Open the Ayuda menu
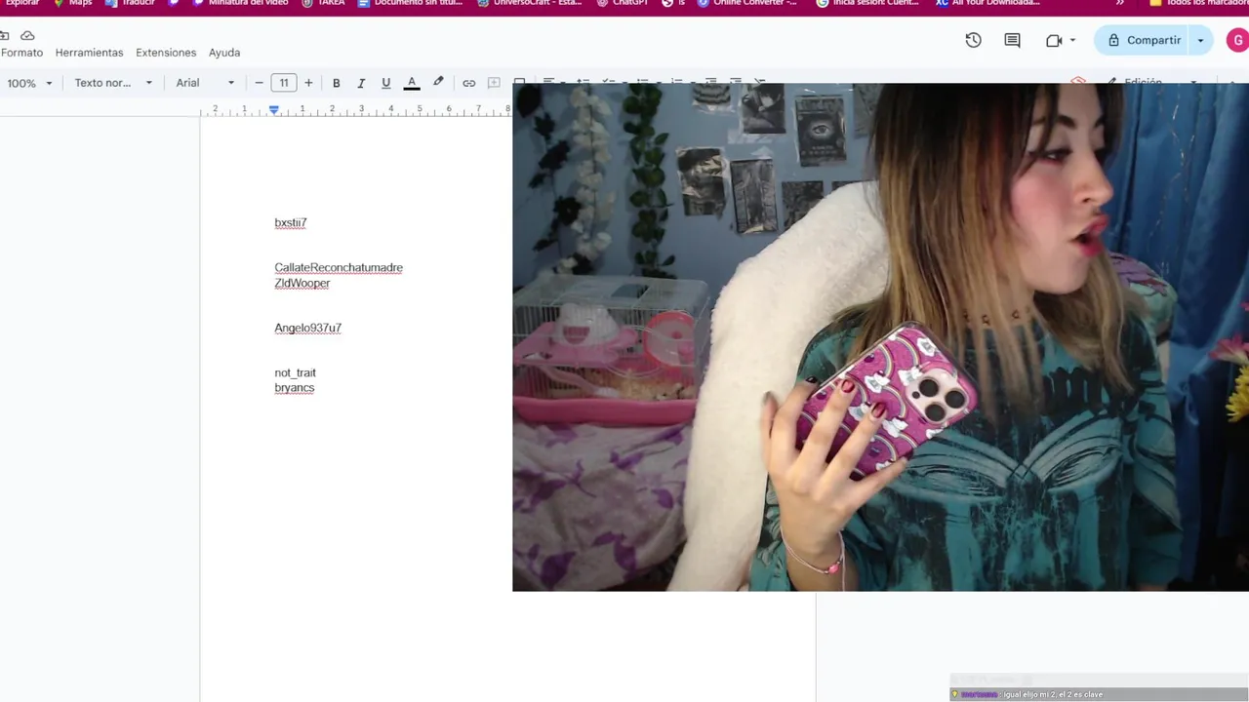This screenshot has width=1249, height=702. (x=224, y=53)
